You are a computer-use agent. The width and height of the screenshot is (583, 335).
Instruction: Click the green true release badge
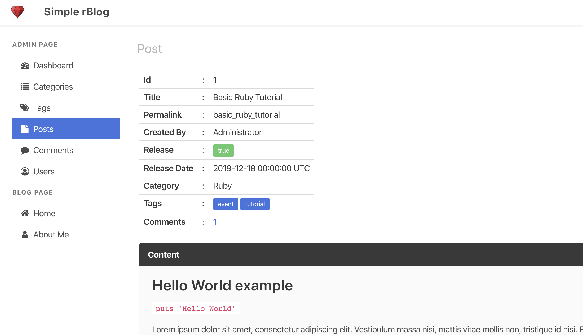223,151
